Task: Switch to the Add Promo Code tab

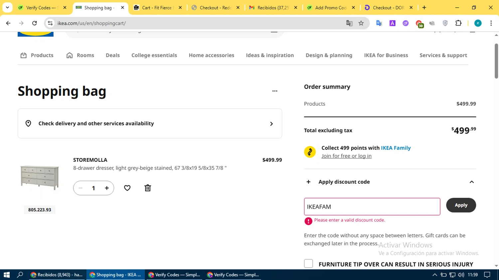Action: [331, 7]
